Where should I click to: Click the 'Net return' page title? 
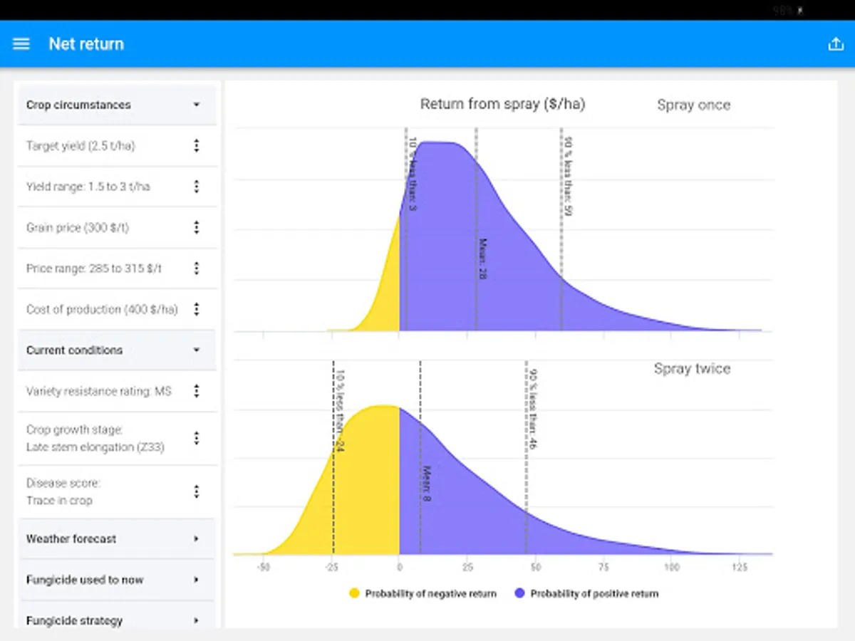(86, 43)
